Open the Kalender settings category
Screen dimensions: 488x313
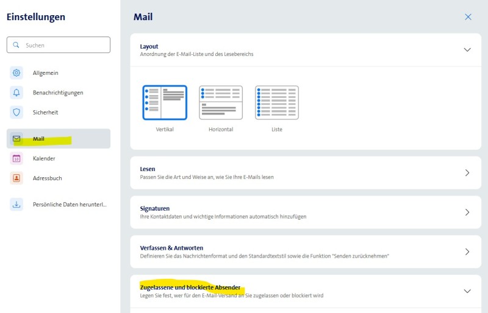[59, 158]
